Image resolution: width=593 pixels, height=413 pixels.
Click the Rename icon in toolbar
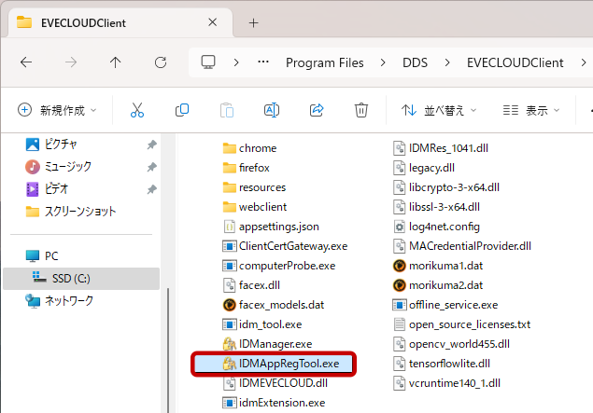(272, 110)
